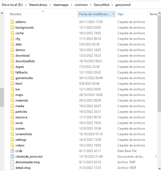Screen dimensions: 161x171
Task: Select the gamemodes folder icon
Action: [x=12, y=78]
